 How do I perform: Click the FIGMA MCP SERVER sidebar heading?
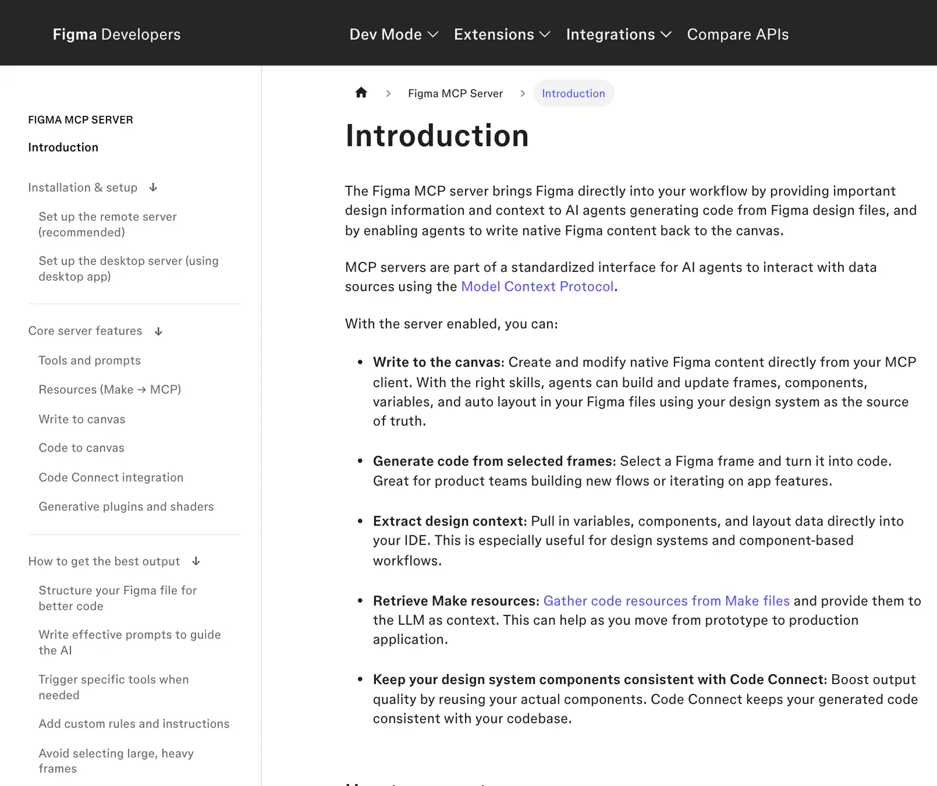[81, 120]
